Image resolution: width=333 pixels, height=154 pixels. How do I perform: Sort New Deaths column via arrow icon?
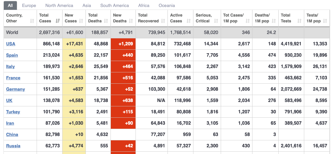click(x=131, y=21)
